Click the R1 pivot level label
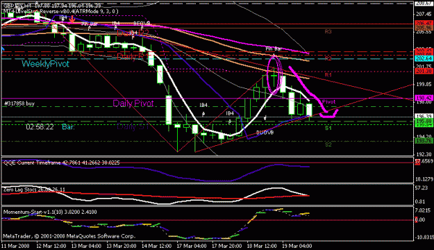The height and width of the screenshot is (250, 434). [x=328, y=75]
